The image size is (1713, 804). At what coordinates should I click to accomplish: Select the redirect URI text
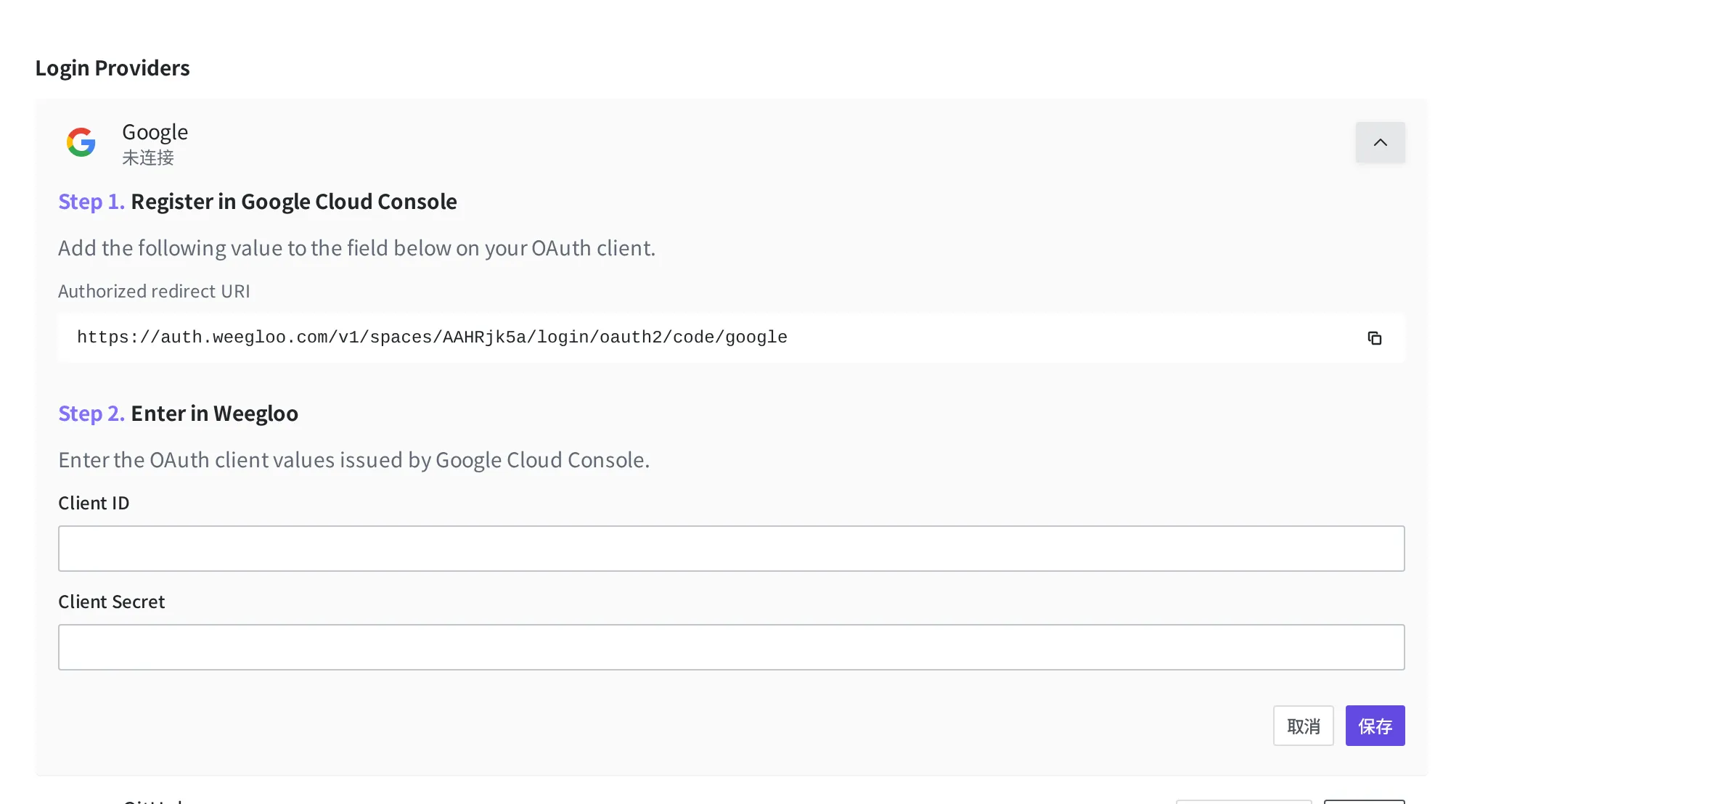[432, 337]
